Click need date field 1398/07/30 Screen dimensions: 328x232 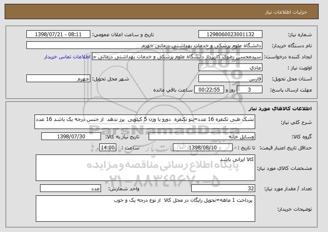coord(71,137)
